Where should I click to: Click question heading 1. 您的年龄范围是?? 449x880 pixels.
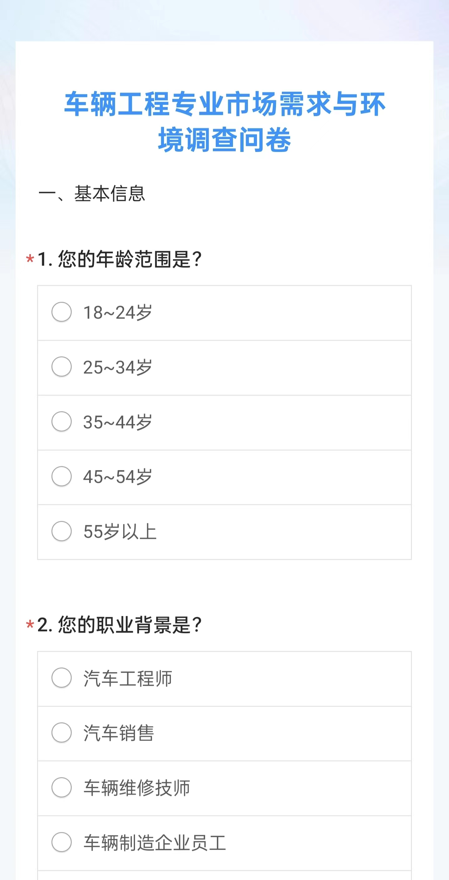pyautogui.click(x=120, y=259)
